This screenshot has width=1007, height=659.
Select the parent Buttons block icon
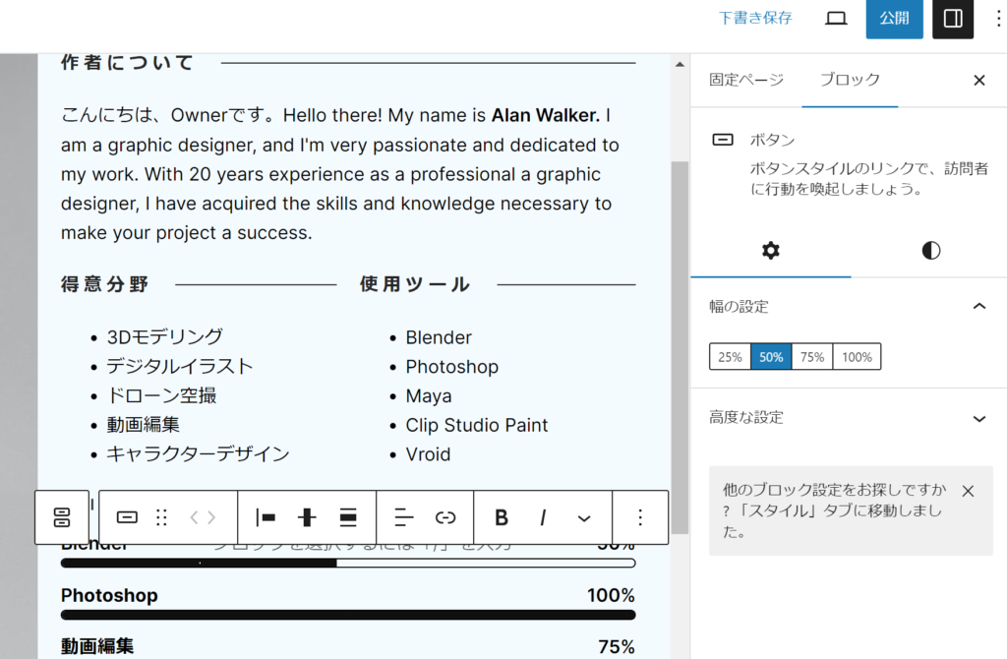click(x=62, y=517)
